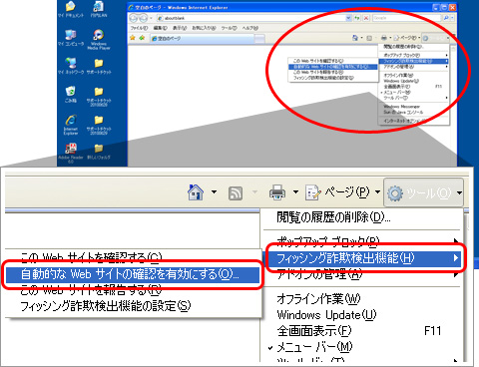This screenshot has width=479, height=367.
Task: Open the マイ ドキュメント desktop icon
Action: coord(71,9)
